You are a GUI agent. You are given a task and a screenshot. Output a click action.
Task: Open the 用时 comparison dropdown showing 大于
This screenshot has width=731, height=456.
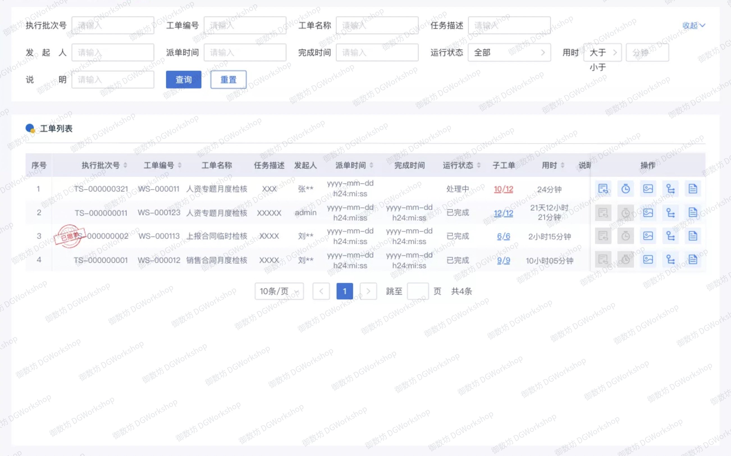(x=602, y=52)
